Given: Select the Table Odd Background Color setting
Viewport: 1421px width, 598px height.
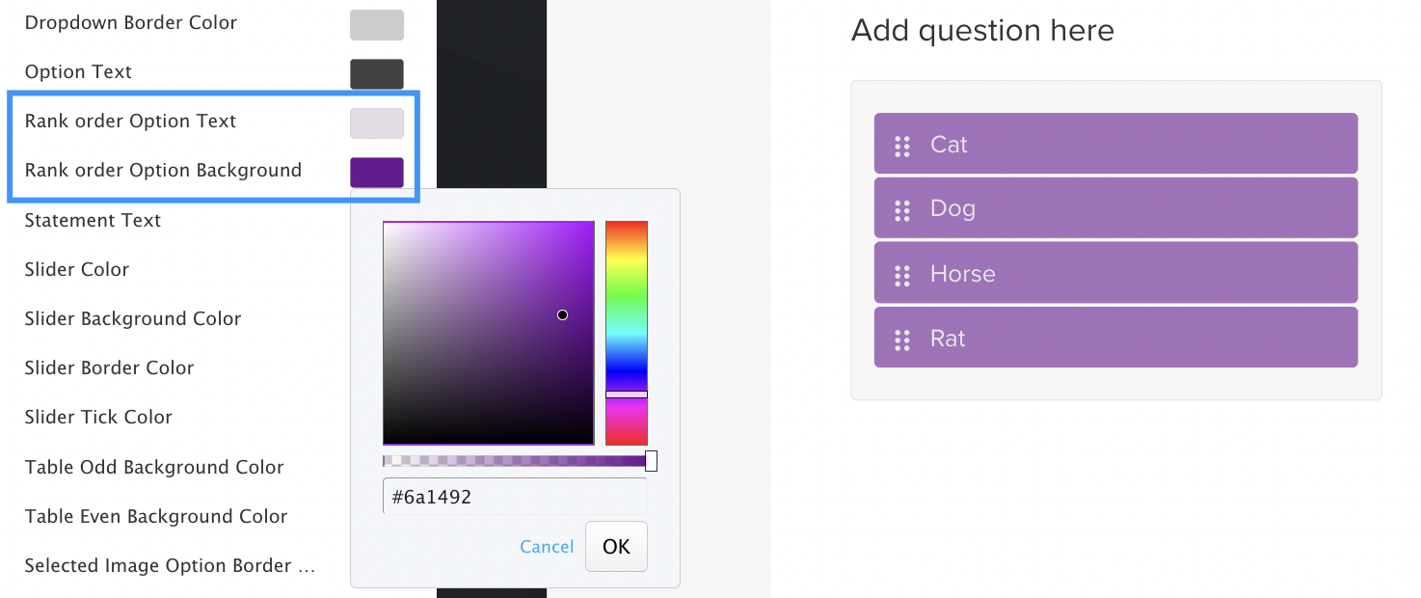Looking at the screenshot, I should [153, 467].
